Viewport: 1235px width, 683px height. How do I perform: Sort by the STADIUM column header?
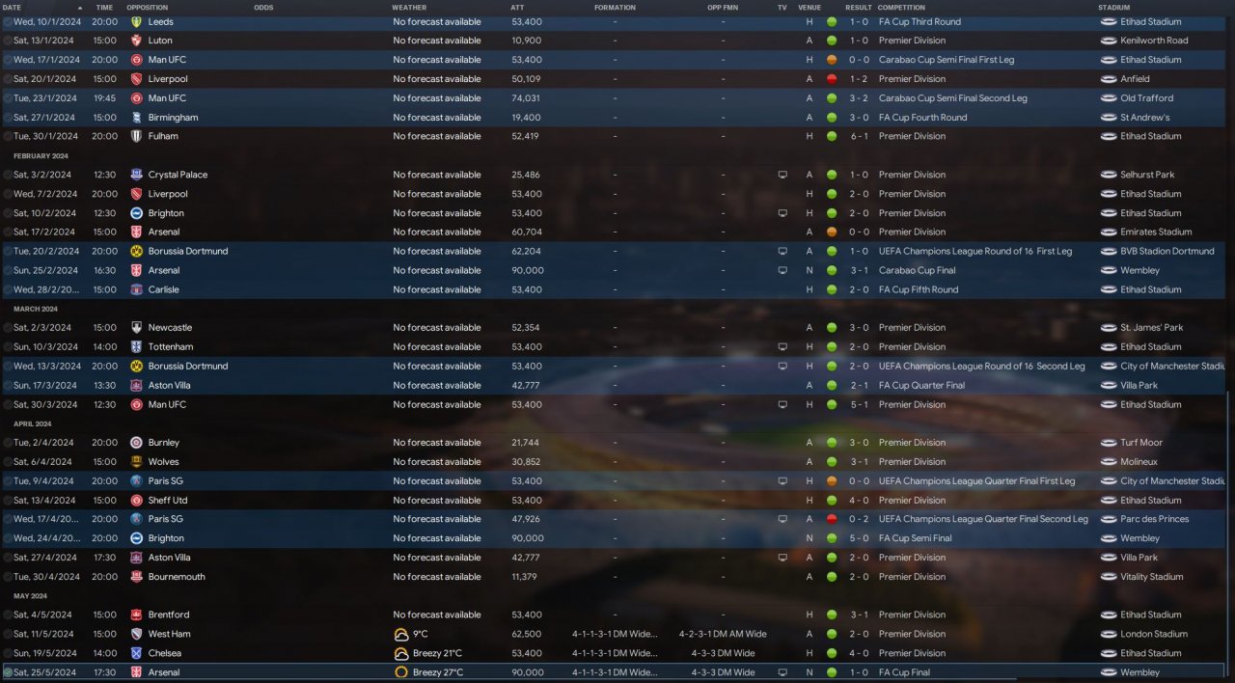click(x=1114, y=8)
